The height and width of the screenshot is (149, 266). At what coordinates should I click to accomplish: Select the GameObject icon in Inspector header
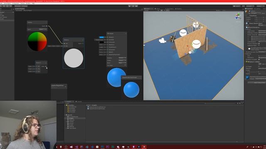pos(246,12)
